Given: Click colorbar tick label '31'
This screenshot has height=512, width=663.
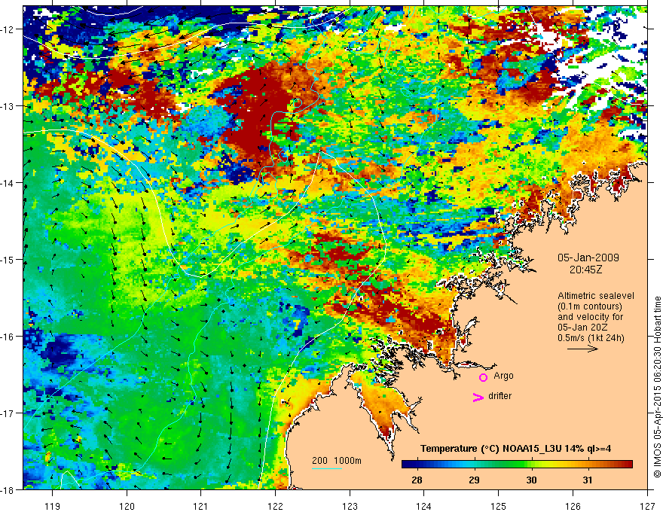Looking at the screenshot, I should [x=588, y=480].
